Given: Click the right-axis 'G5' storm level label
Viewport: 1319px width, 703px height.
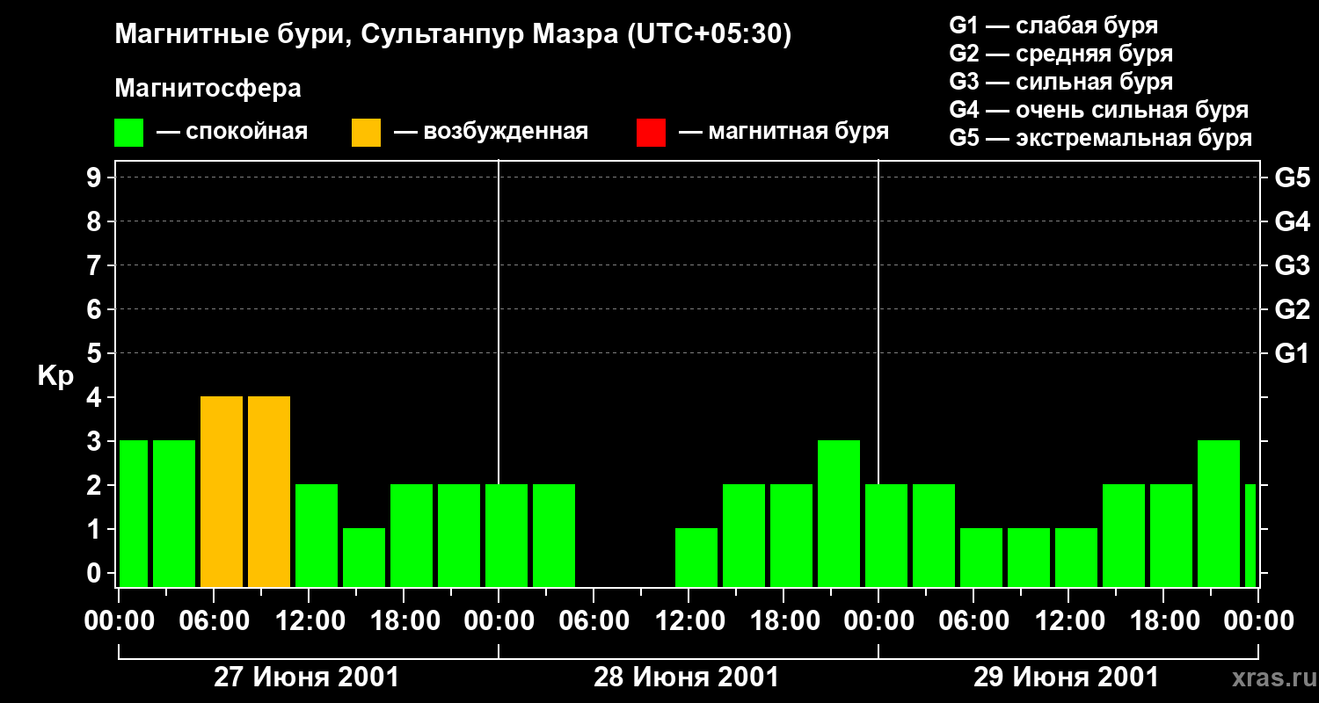Looking at the screenshot, I should [1292, 178].
